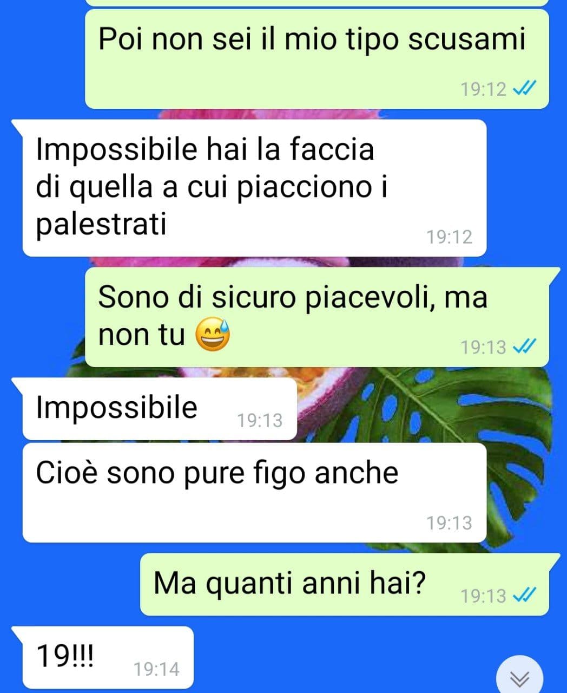Select the 'Poi non sei il mio tipo scusami' message
Viewport: 567px width, 693px height.
point(317,58)
